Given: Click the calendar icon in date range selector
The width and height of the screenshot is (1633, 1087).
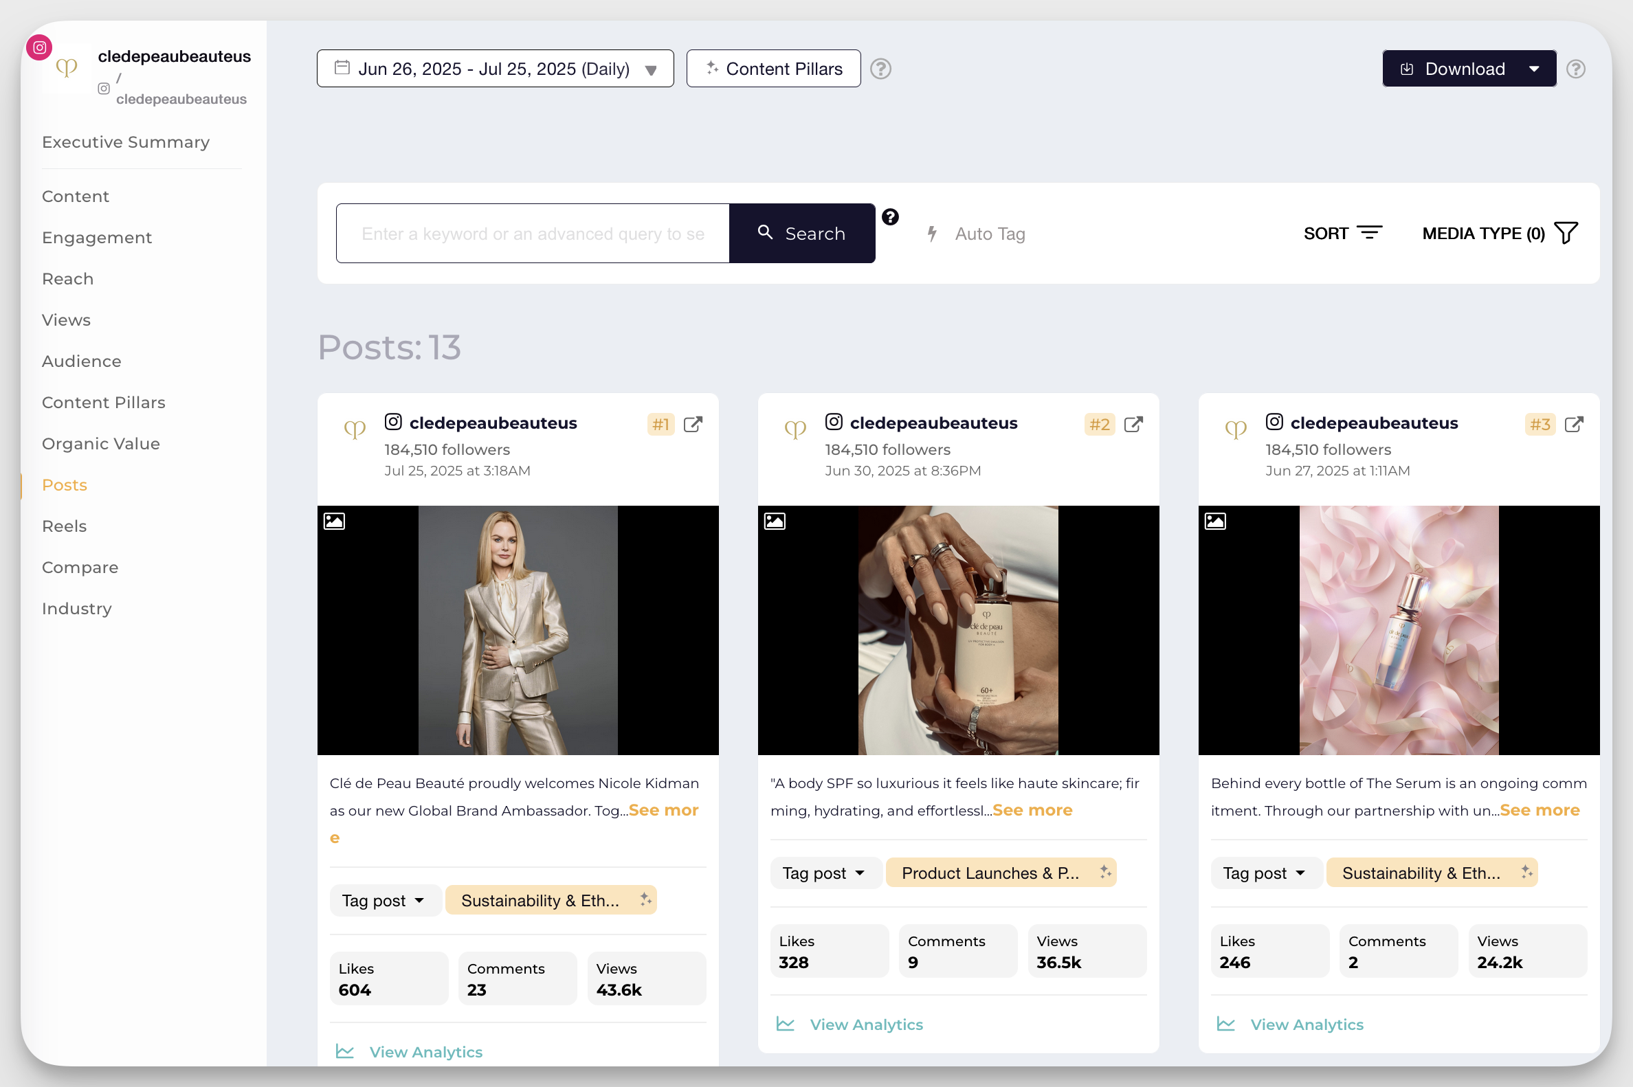Looking at the screenshot, I should (x=342, y=68).
